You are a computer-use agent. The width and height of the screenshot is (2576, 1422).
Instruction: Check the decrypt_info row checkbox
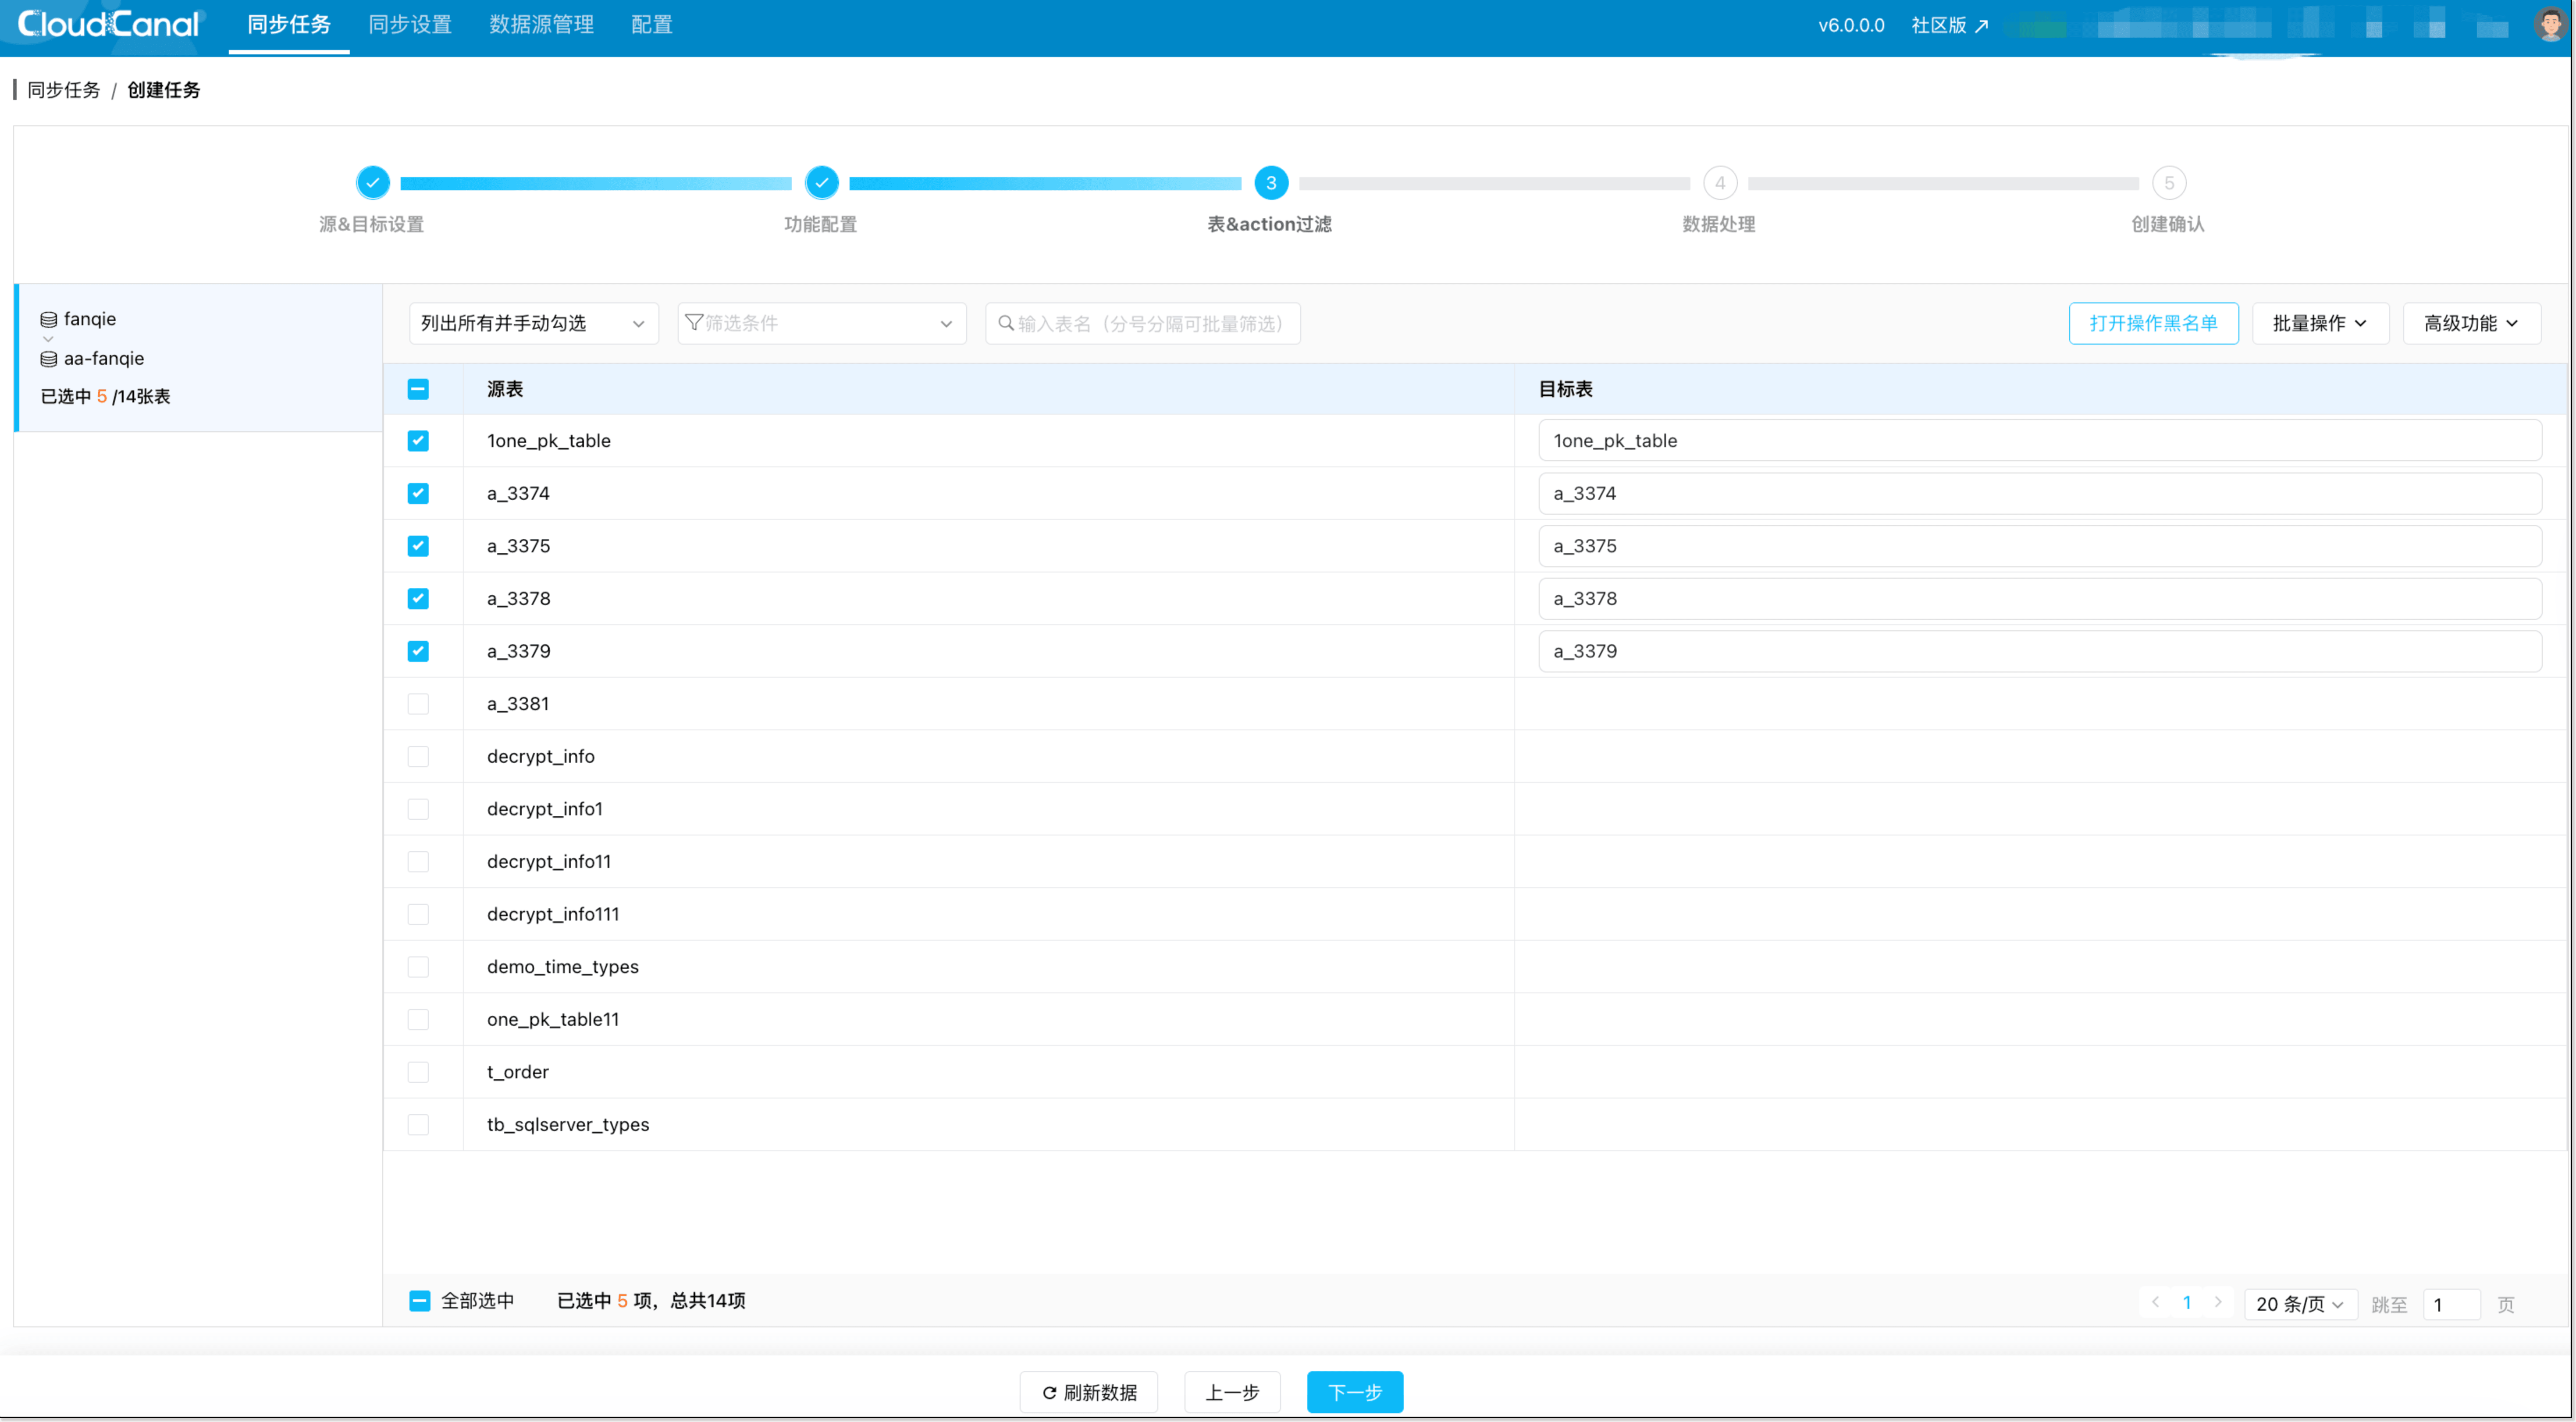[418, 757]
